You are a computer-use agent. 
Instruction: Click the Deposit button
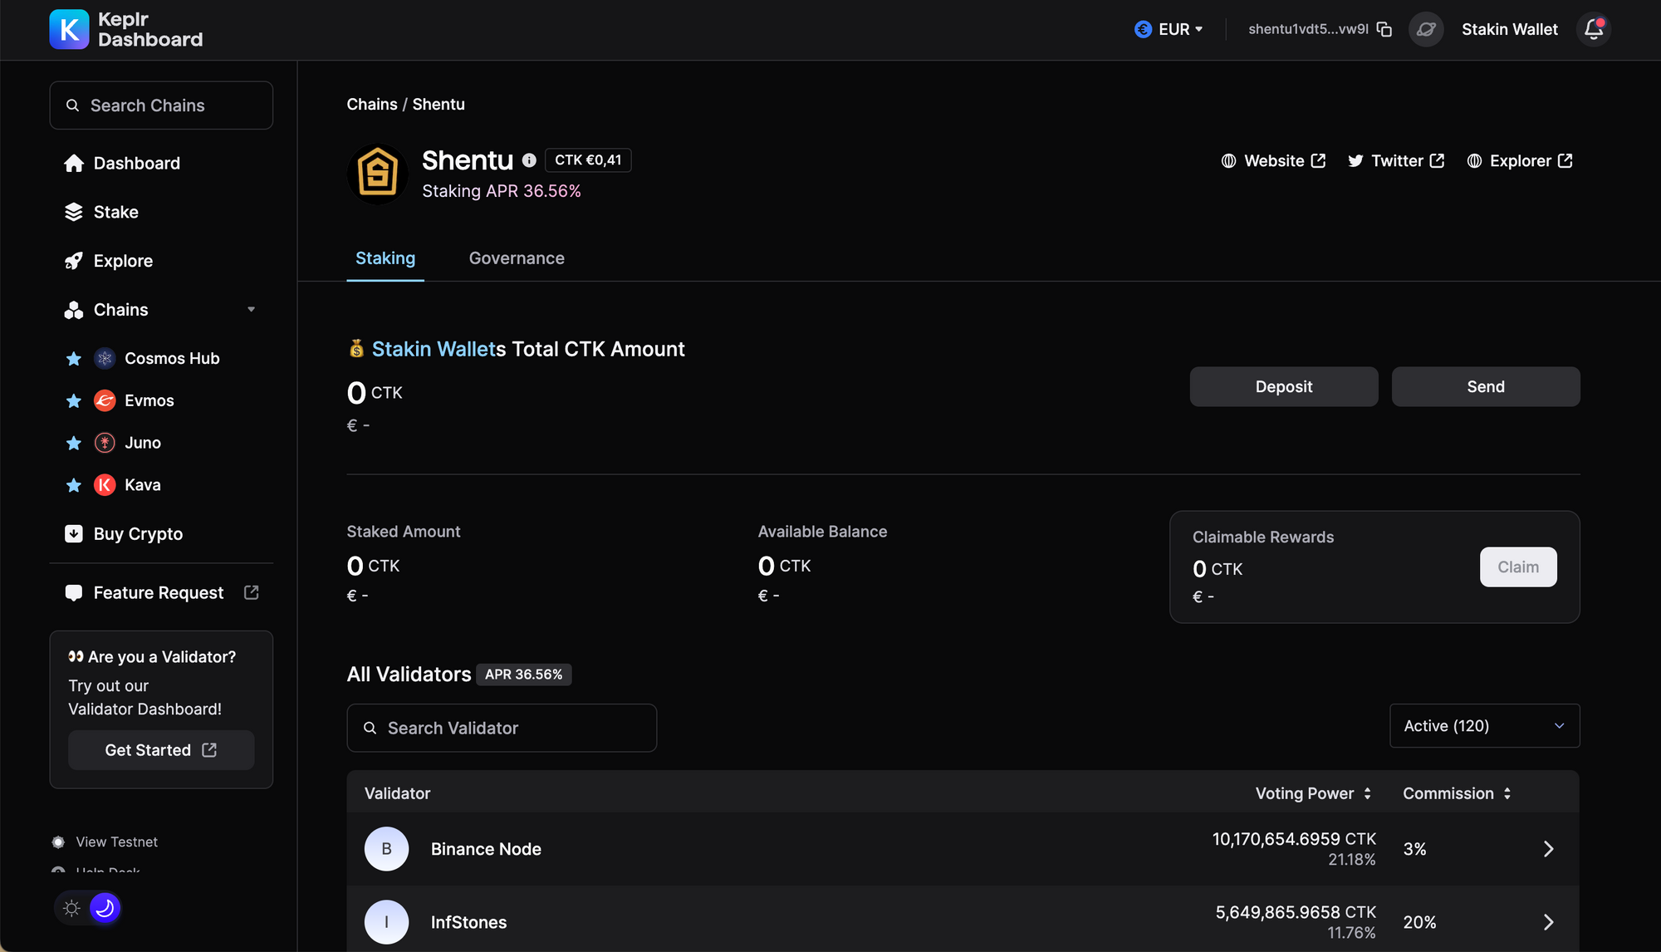click(x=1283, y=387)
